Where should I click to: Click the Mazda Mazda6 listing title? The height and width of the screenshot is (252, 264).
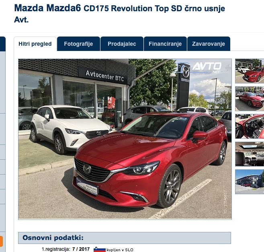[x=119, y=14]
